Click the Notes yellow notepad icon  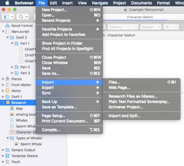click(x=7, y=91)
